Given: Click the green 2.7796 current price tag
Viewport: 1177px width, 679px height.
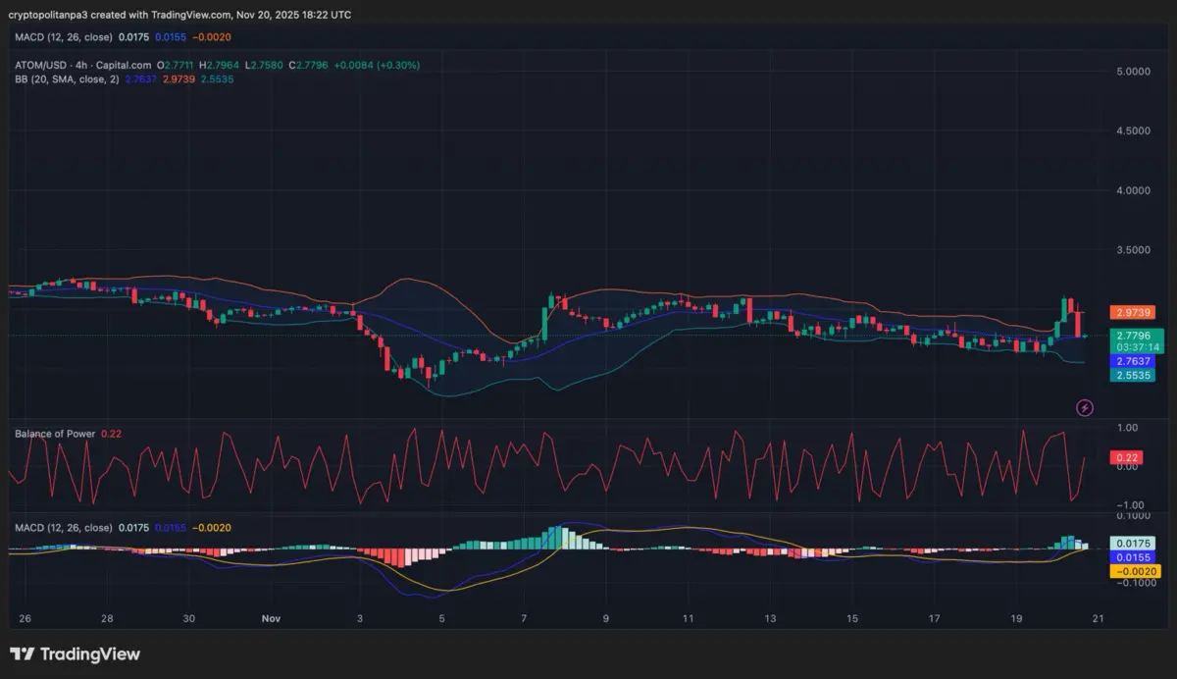Looking at the screenshot, I should pos(1133,336).
